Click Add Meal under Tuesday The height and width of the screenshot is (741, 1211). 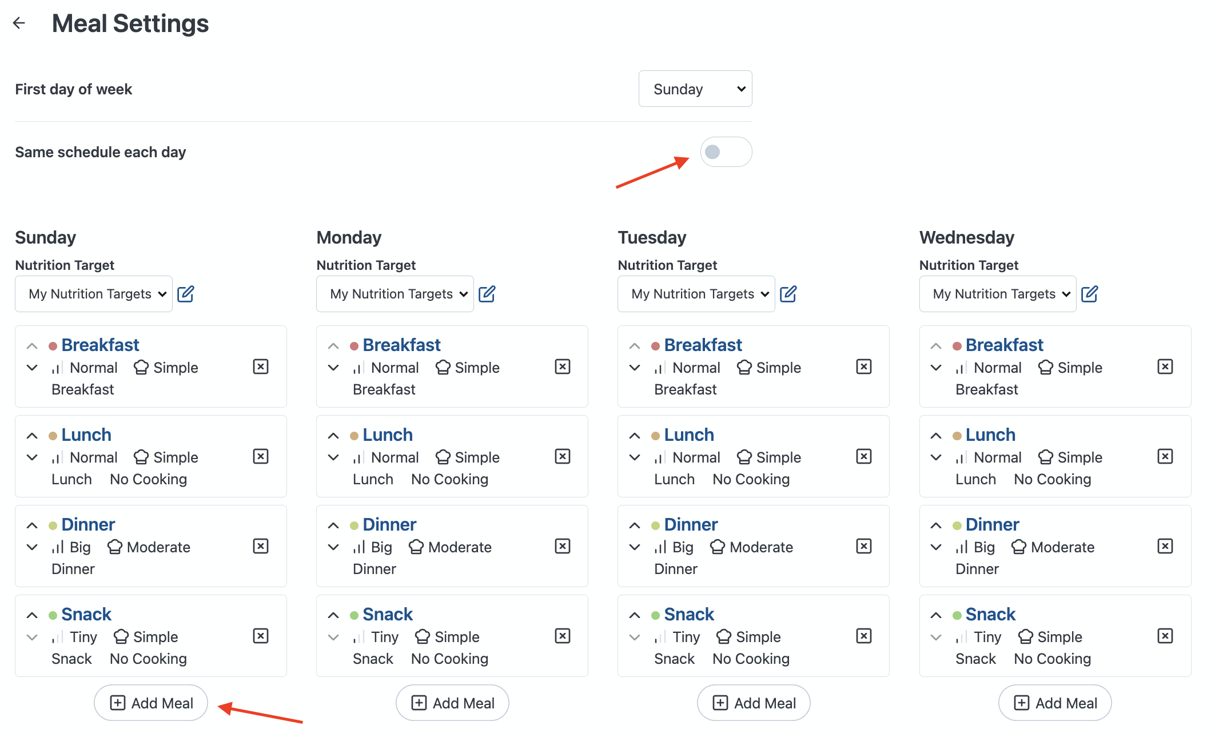pyautogui.click(x=754, y=703)
